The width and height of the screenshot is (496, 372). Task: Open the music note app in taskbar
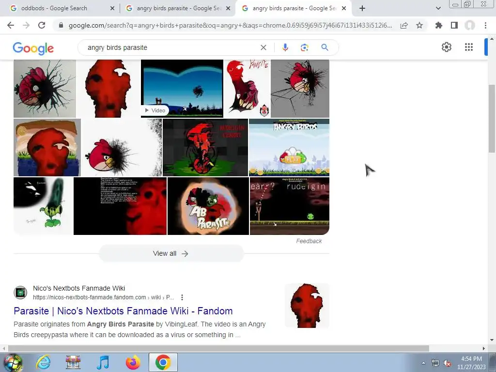click(x=103, y=362)
